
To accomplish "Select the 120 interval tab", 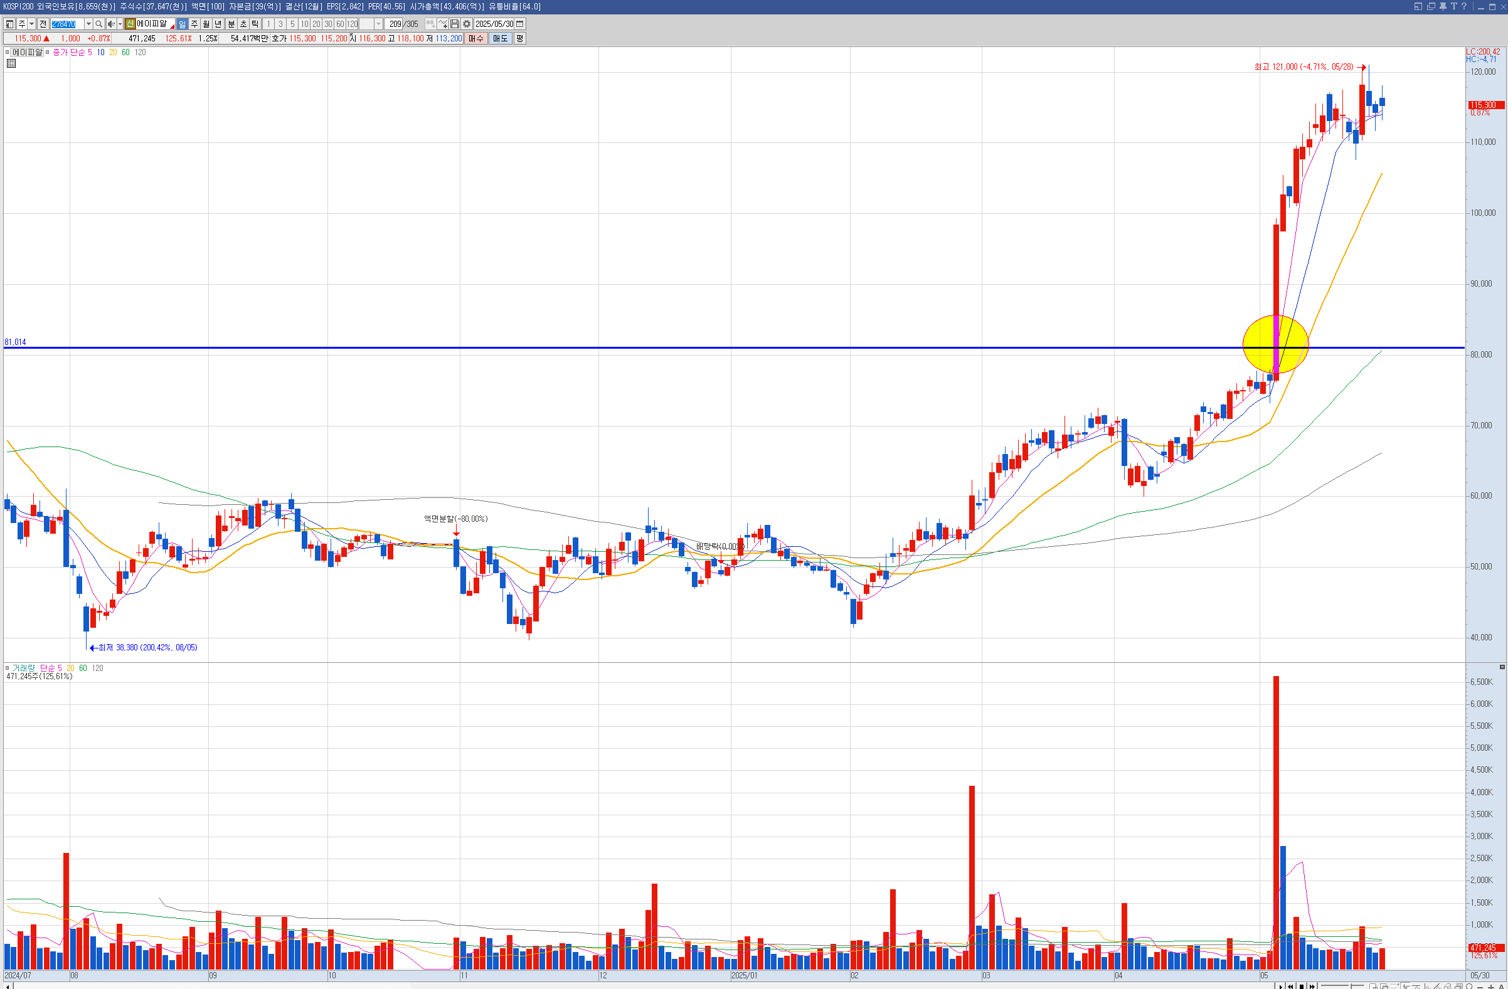I will pos(353,24).
